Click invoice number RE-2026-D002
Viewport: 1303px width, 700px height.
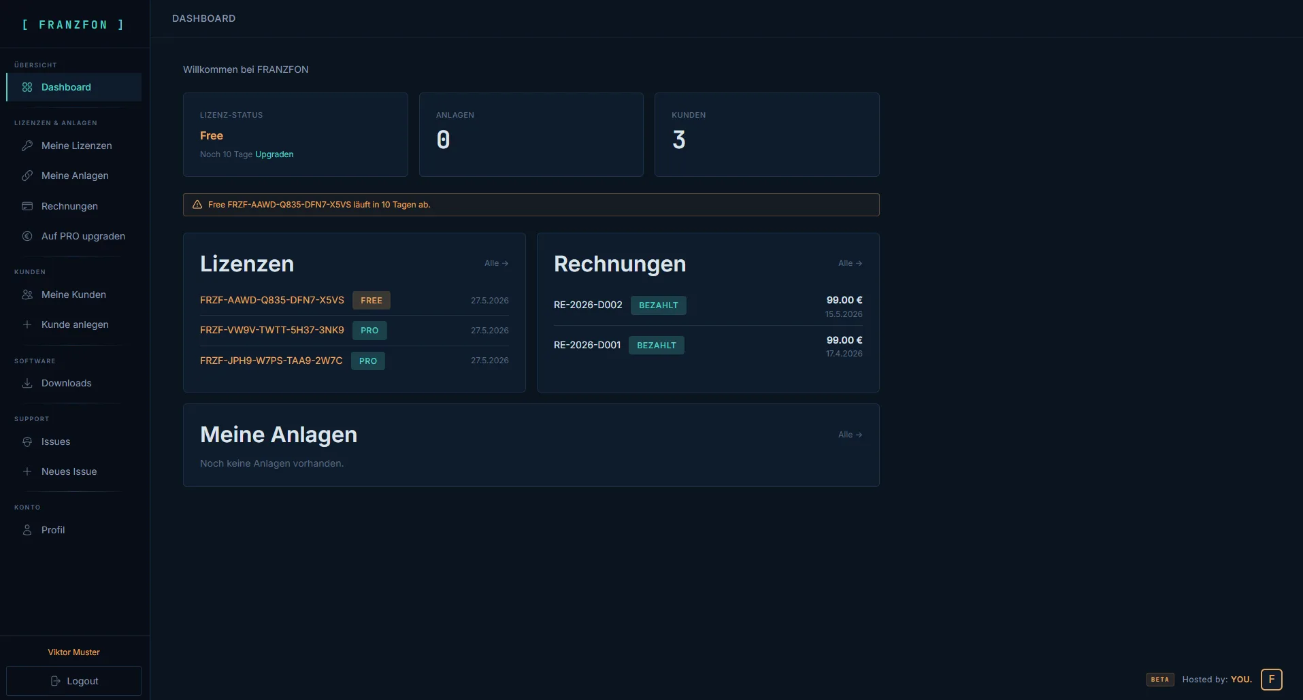point(588,305)
